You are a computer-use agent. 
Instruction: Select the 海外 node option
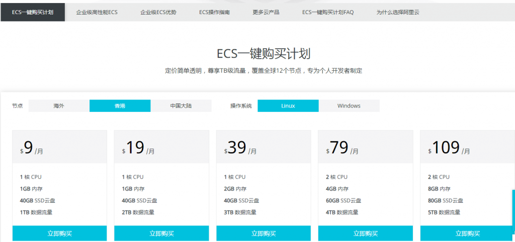pos(59,106)
